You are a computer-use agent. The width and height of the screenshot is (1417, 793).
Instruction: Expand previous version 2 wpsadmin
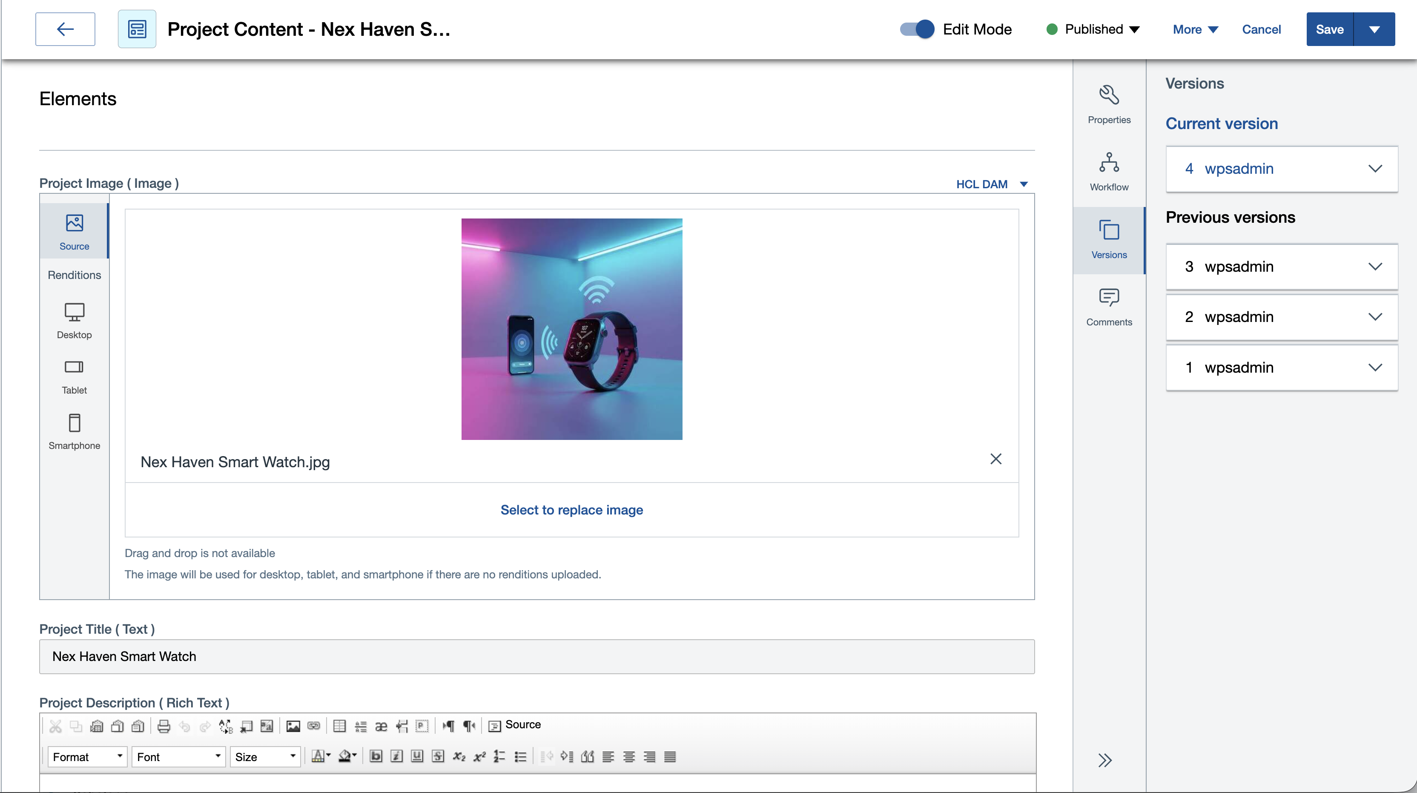coord(1282,317)
